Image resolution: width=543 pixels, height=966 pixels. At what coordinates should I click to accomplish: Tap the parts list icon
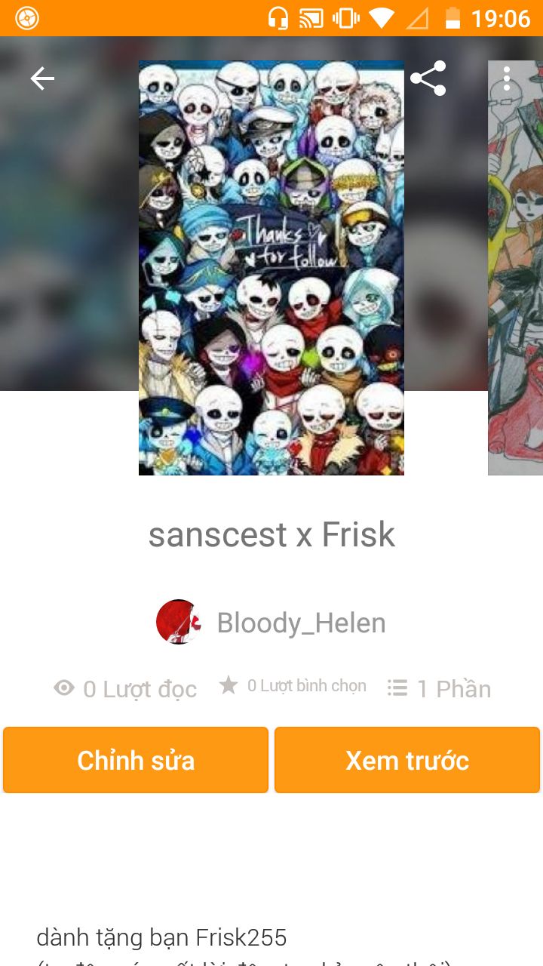397,688
